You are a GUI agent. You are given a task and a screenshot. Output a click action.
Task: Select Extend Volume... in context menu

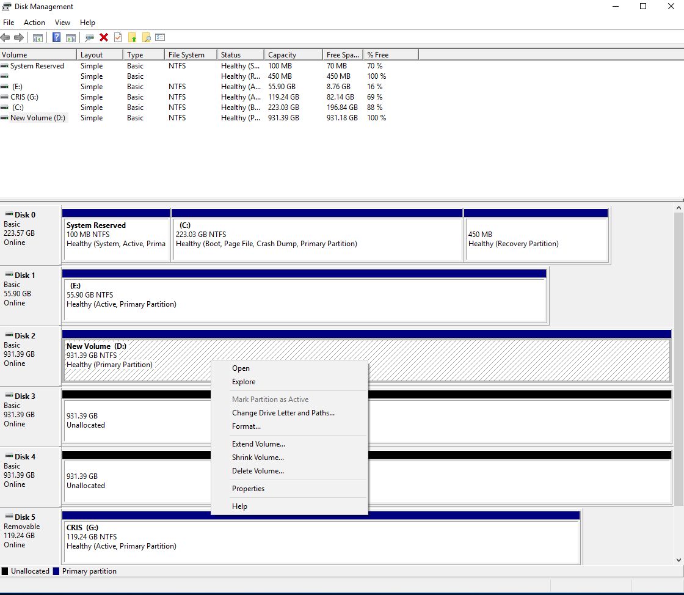pos(289,444)
